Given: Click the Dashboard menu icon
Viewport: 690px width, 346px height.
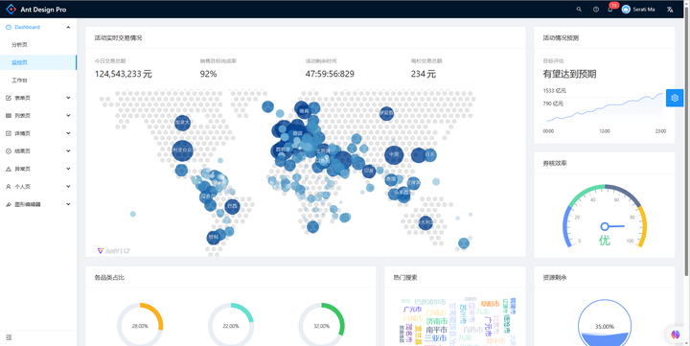Looking at the screenshot, I should [9, 27].
